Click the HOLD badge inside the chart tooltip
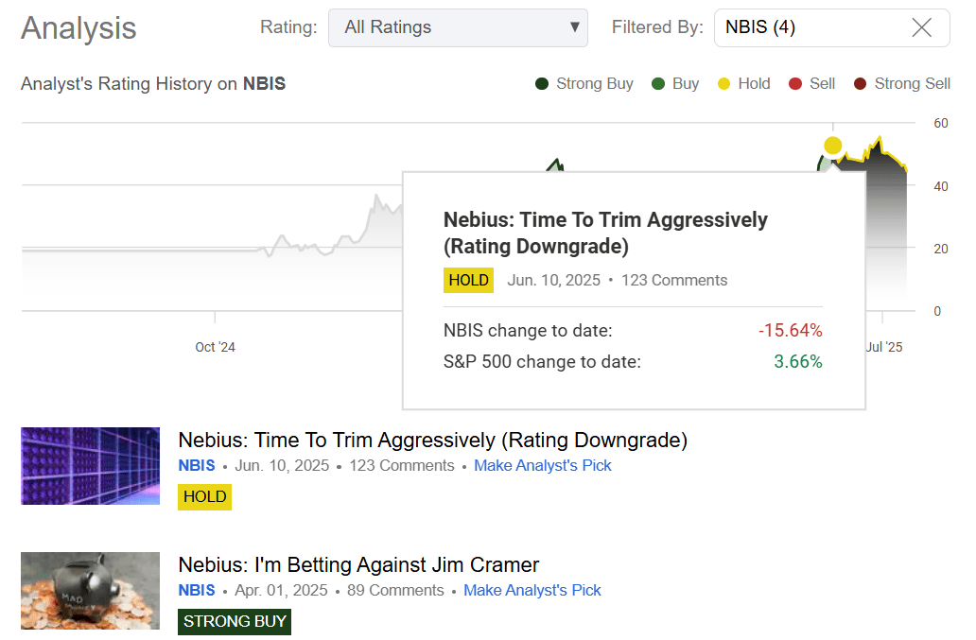976x640 pixels. (468, 280)
